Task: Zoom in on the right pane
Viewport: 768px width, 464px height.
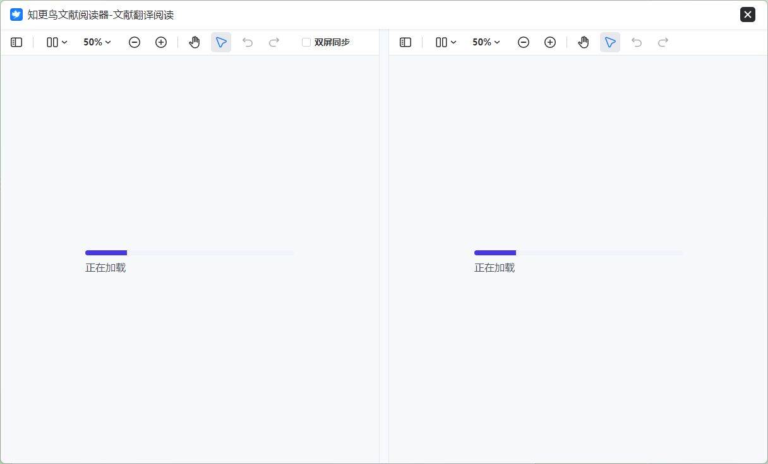Action: tap(550, 42)
